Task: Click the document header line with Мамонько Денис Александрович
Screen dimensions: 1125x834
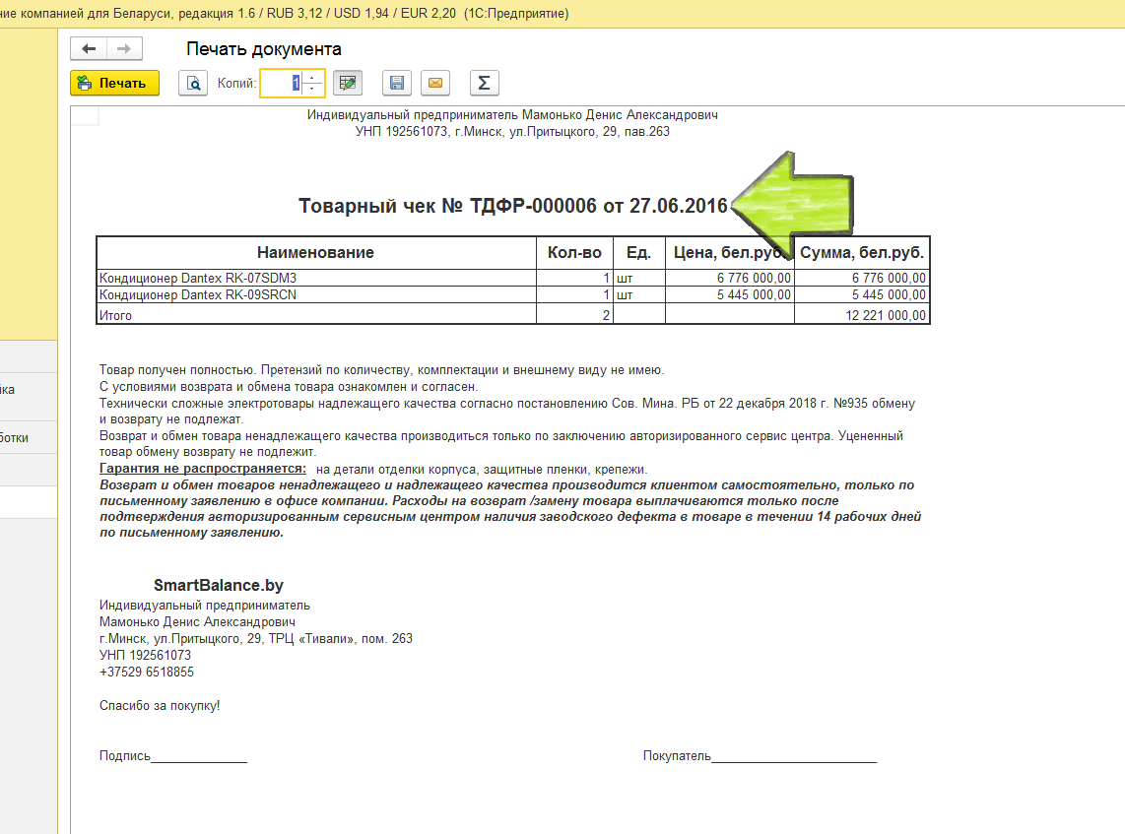Action: [x=512, y=115]
